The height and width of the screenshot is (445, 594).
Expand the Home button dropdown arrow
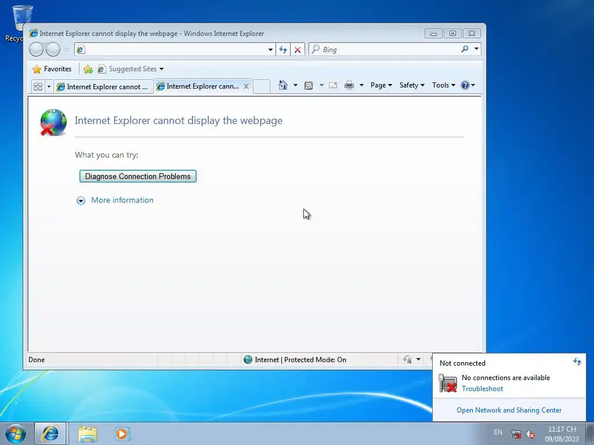(295, 85)
